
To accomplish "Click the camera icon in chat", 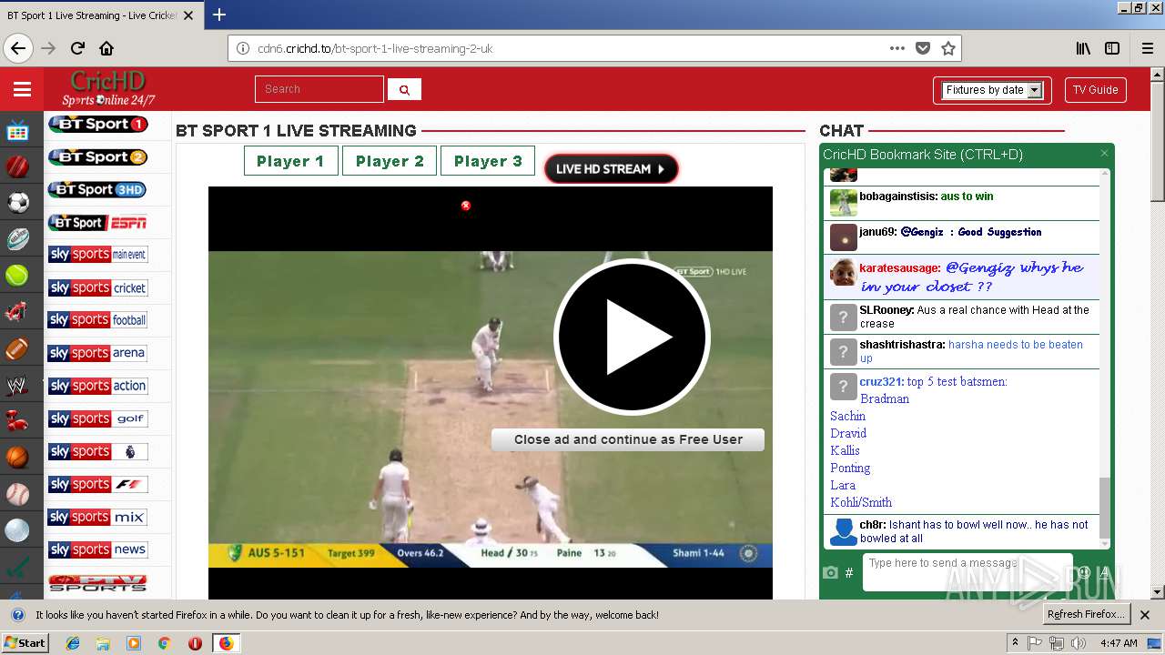I will point(830,572).
